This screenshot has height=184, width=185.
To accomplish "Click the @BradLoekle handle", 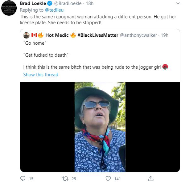I will click(x=68, y=3).
